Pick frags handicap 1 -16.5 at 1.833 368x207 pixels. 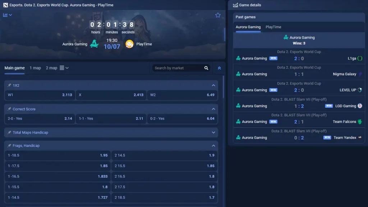tap(58, 176)
